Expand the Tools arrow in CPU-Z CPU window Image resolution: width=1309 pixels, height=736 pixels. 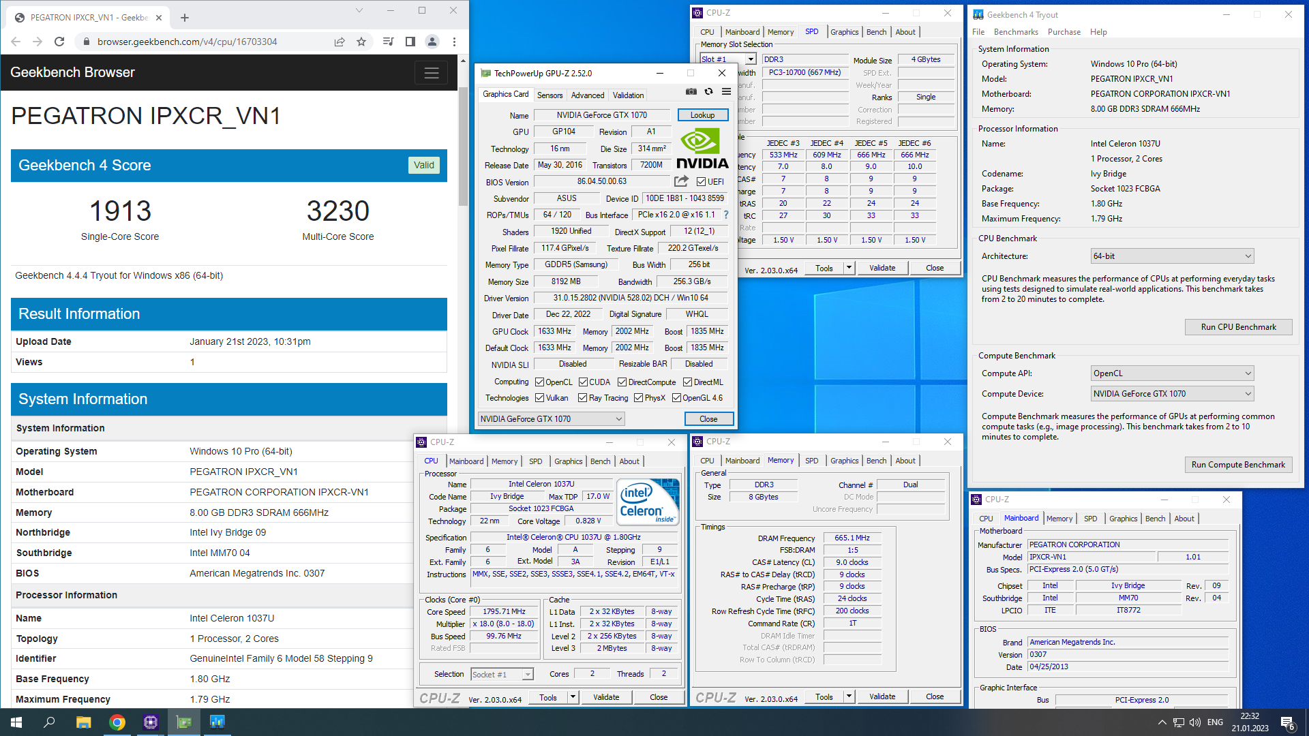click(x=573, y=697)
